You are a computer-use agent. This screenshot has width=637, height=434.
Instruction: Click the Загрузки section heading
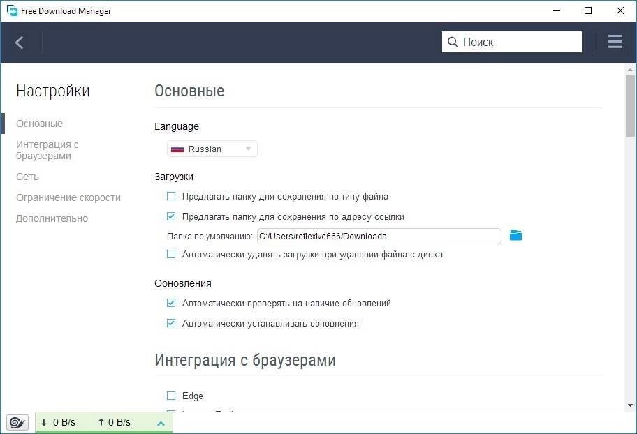coord(174,177)
